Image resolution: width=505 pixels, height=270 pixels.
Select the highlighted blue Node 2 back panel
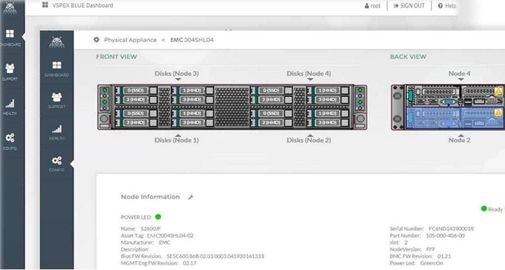point(454,118)
